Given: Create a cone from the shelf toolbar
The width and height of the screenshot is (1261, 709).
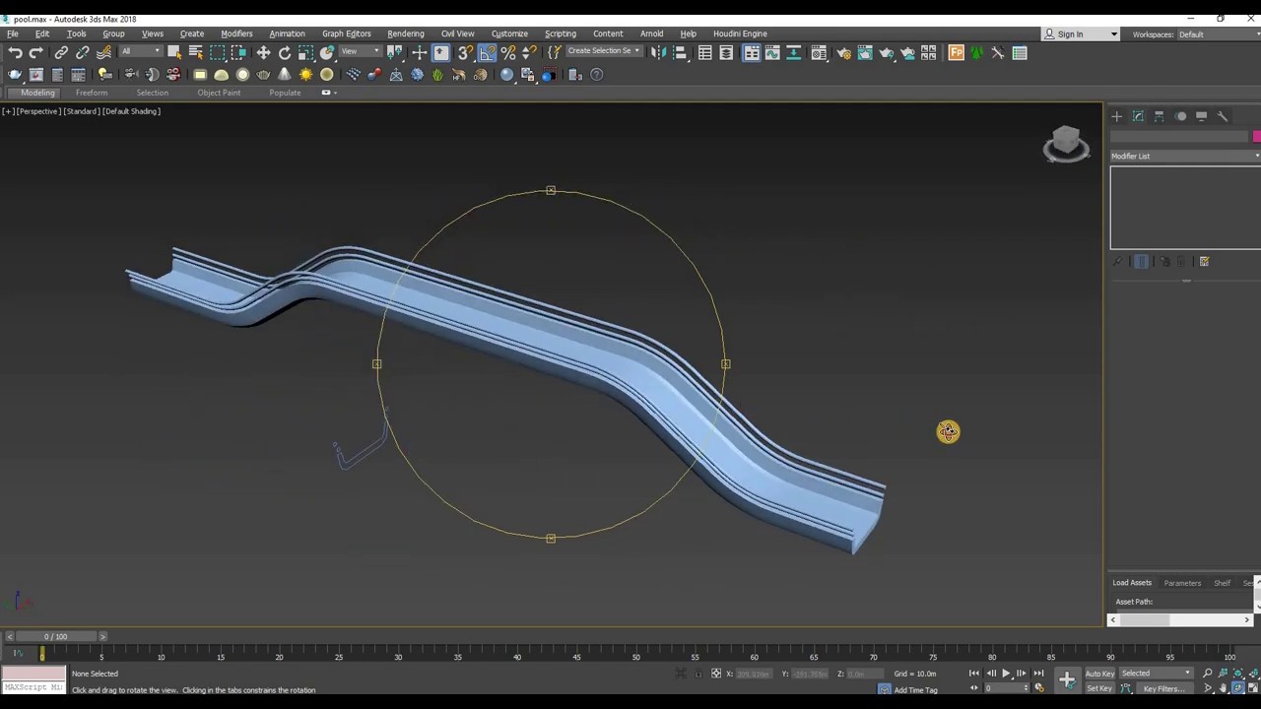Looking at the screenshot, I should coord(285,75).
